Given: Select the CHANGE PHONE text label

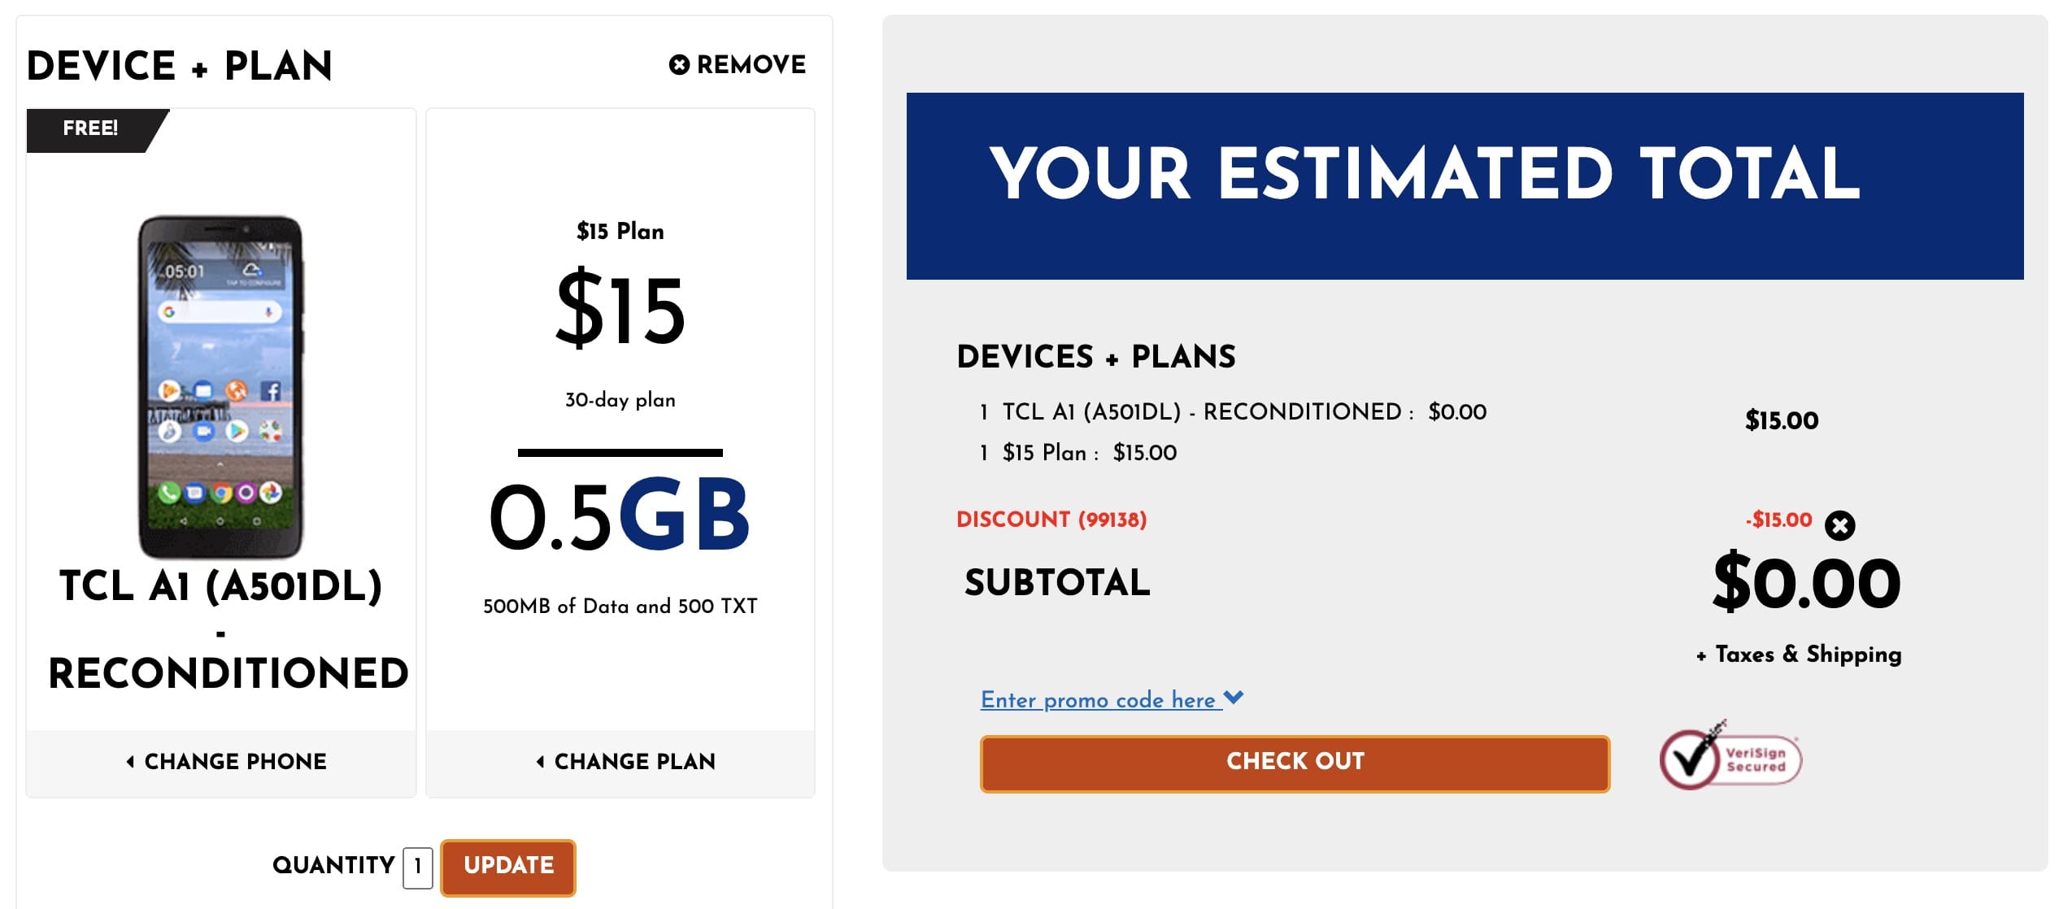Looking at the screenshot, I should [236, 761].
